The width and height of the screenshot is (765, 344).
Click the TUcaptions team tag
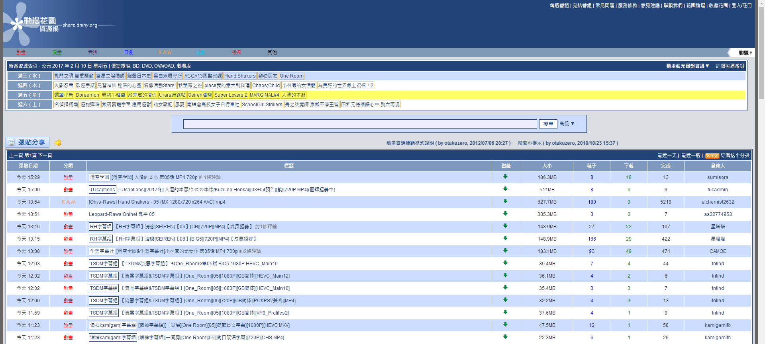point(102,190)
